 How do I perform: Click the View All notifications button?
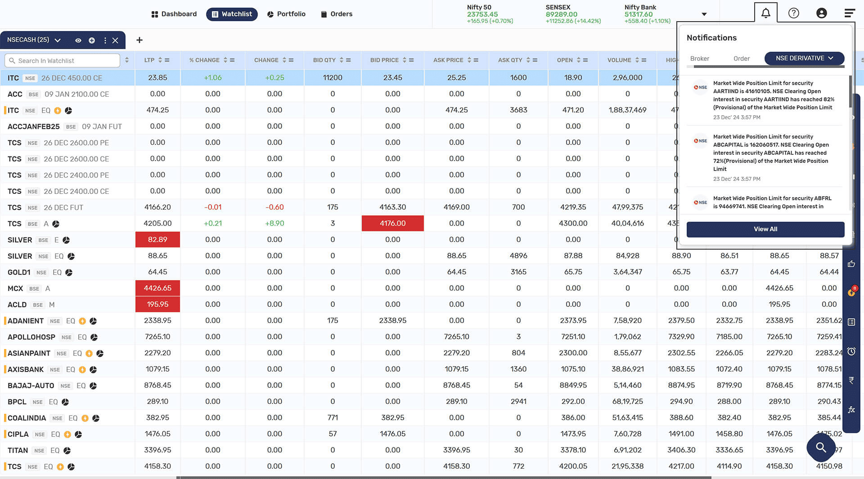pyautogui.click(x=765, y=229)
